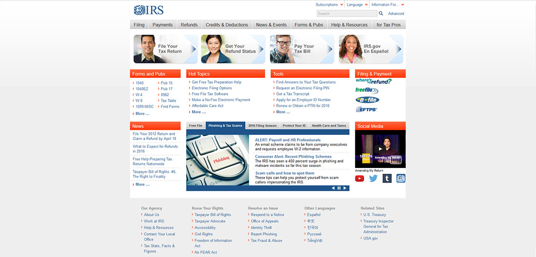This screenshot has width=536, height=257.
Task: Open Apply for an Employer ID Number
Action: (304, 100)
